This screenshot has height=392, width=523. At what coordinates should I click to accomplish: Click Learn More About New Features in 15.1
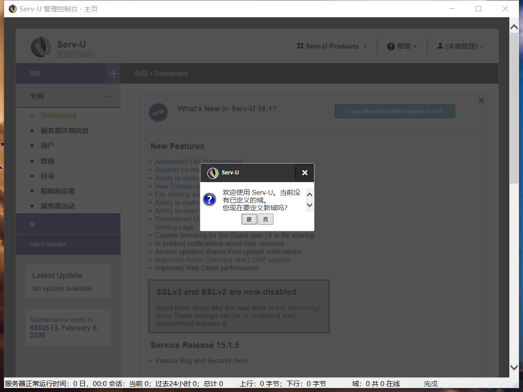pos(395,111)
